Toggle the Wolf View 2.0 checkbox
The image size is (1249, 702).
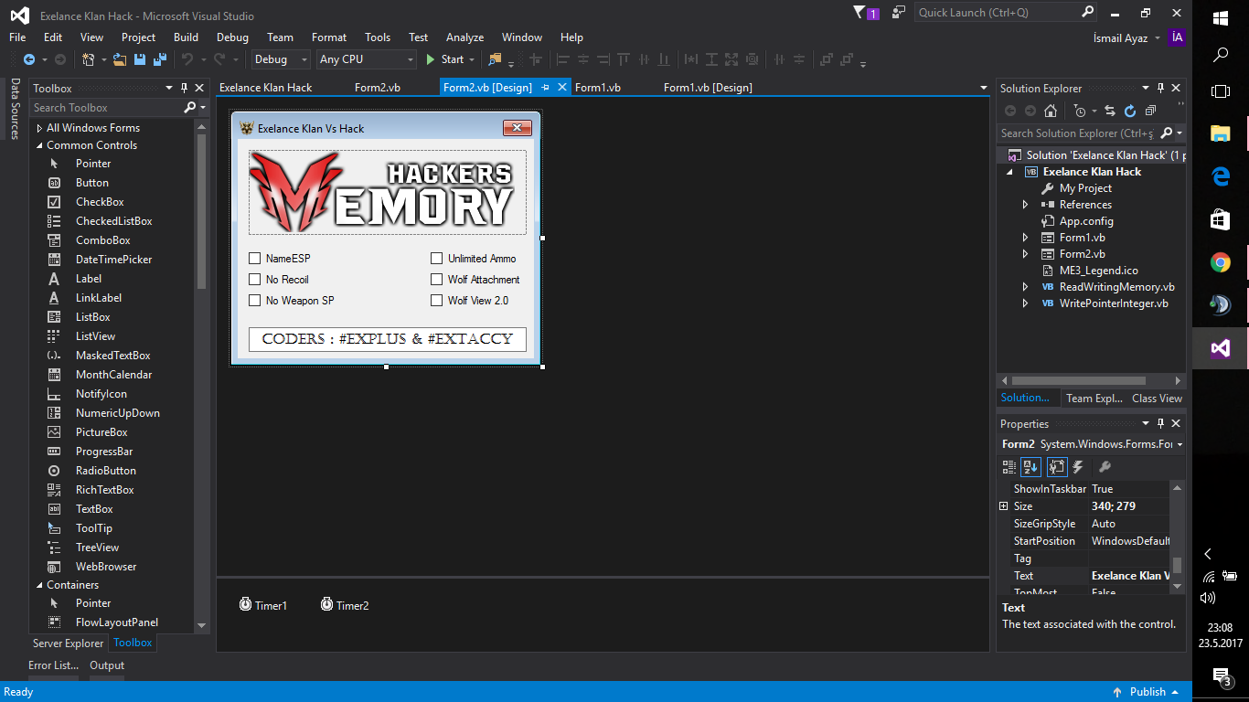tap(437, 301)
